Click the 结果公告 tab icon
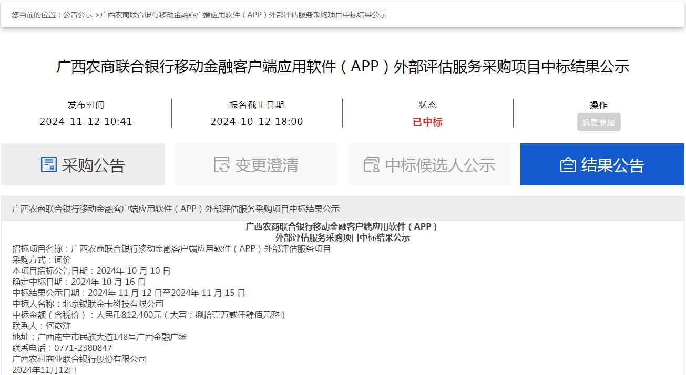 (x=568, y=165)
